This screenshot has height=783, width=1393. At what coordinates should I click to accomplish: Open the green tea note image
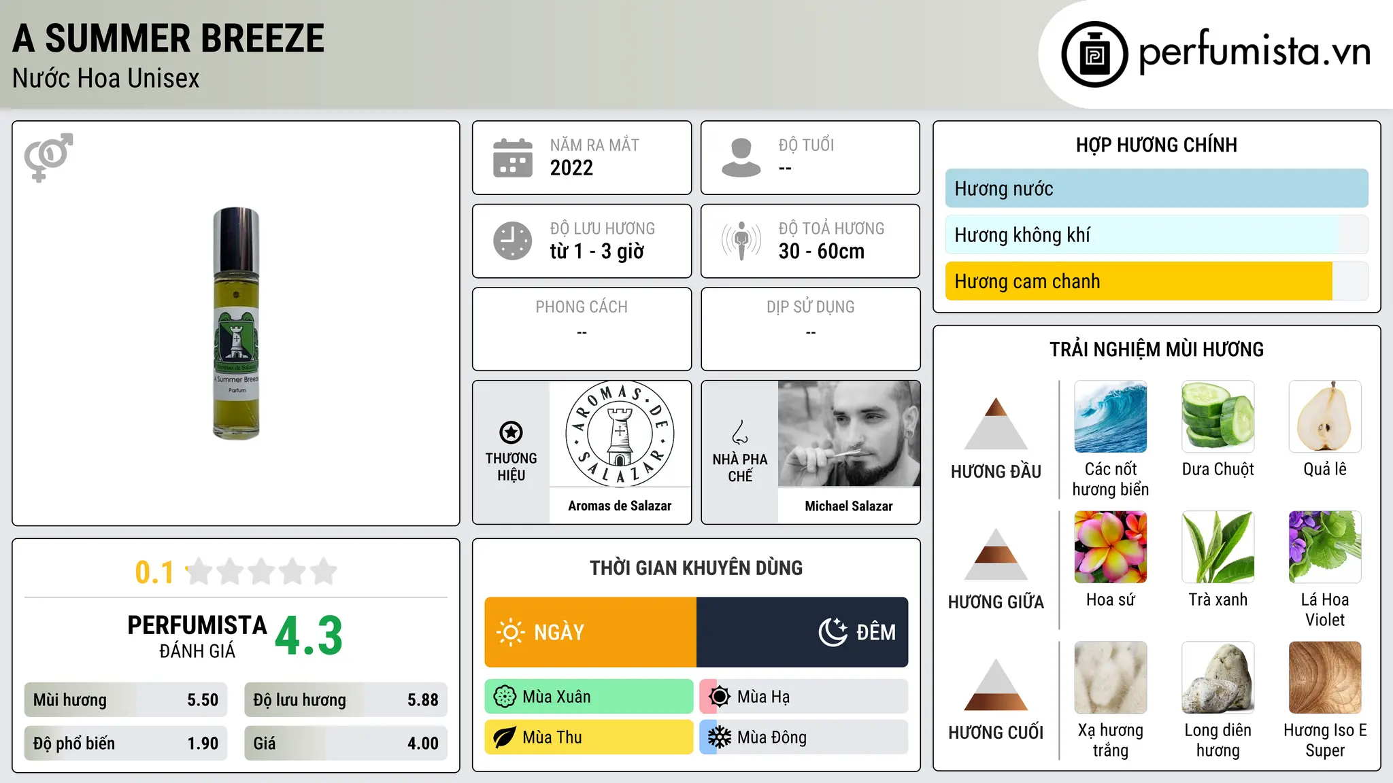click(x=1218, y=547)
